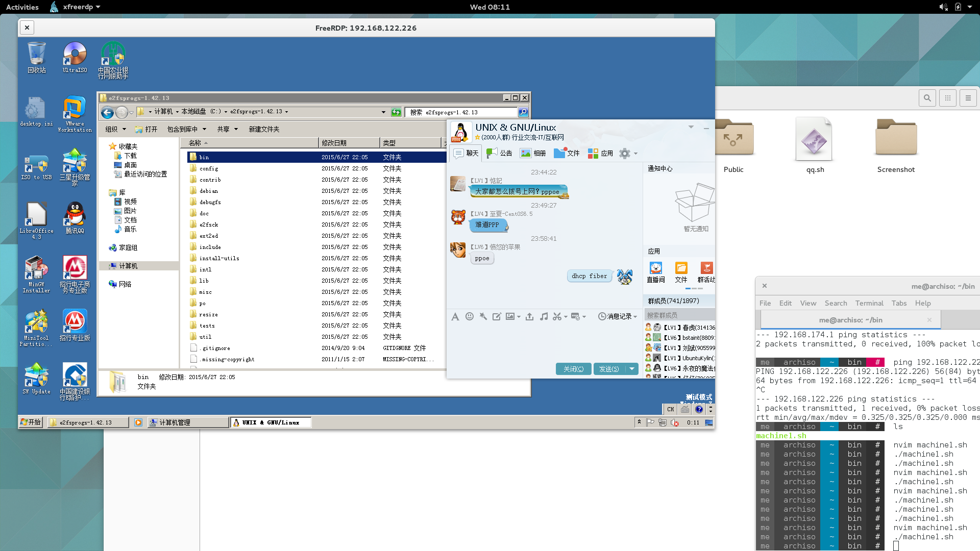Switch to the 公告 tab

tap(499, 153)
